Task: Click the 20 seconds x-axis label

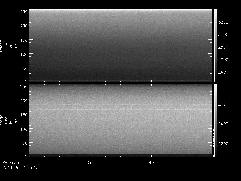Action: 90,163
